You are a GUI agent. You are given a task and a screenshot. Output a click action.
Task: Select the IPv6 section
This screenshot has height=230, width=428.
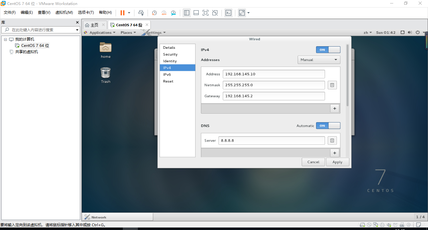(x=177, y=75)
